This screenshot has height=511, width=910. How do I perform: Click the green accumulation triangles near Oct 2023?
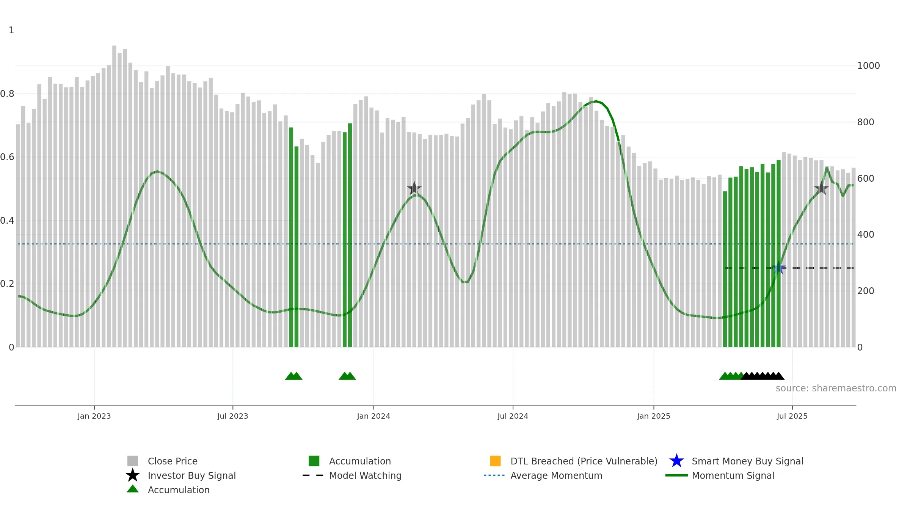[x=294, y=376]
